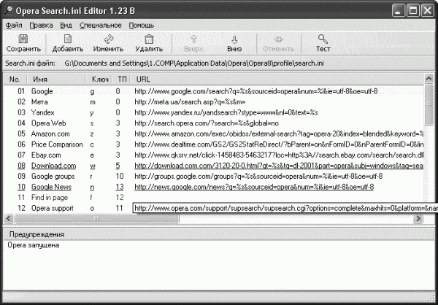Click the Удалить trash icon

[x=149, y=39]
